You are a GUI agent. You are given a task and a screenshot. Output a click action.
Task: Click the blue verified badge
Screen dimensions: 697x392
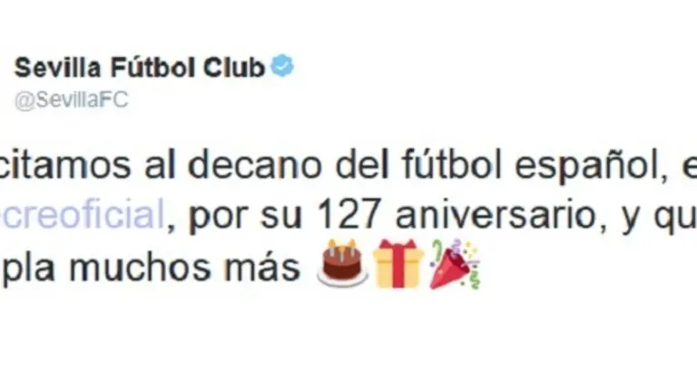point(283,65)
